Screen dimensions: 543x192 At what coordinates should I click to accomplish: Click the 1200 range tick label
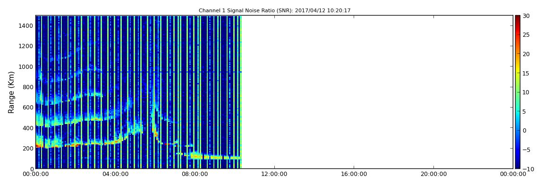coord(26,46)
